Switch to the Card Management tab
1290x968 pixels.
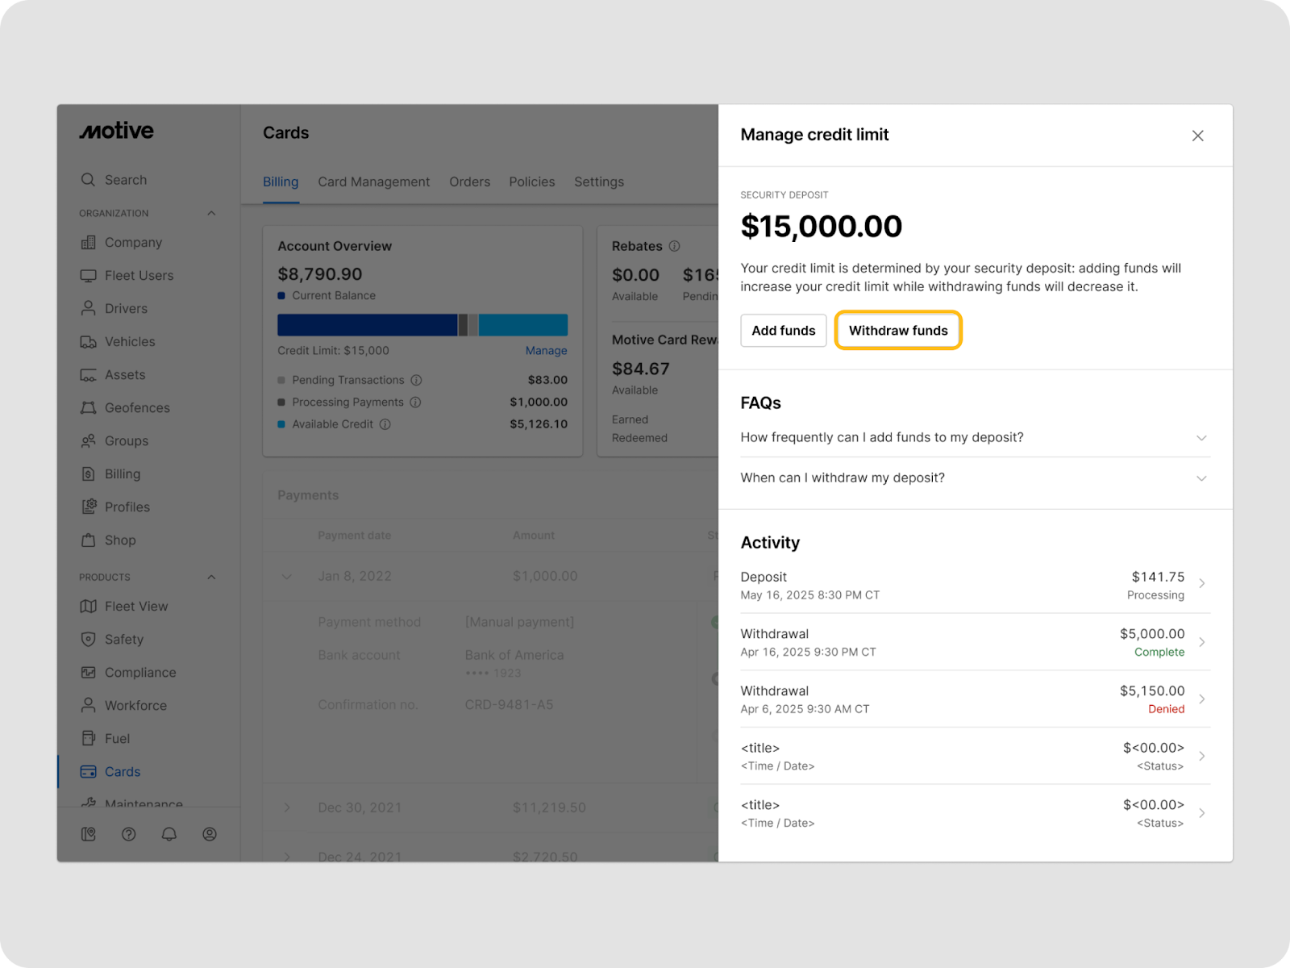tap(373, 182)
